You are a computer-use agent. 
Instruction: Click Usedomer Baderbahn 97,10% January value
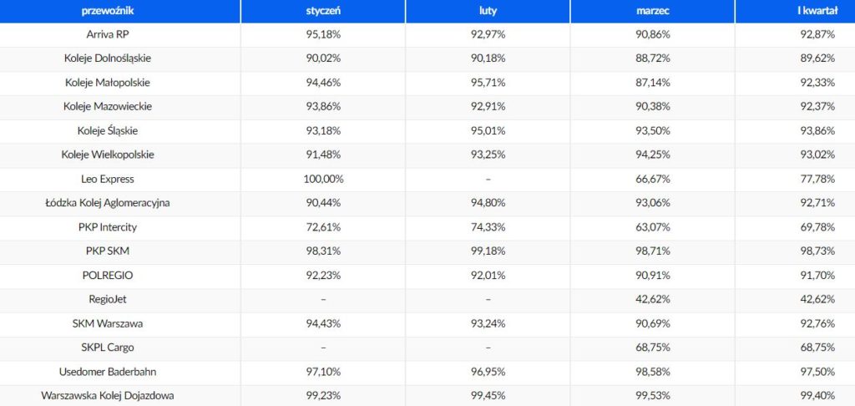click(x=323, y=372)
